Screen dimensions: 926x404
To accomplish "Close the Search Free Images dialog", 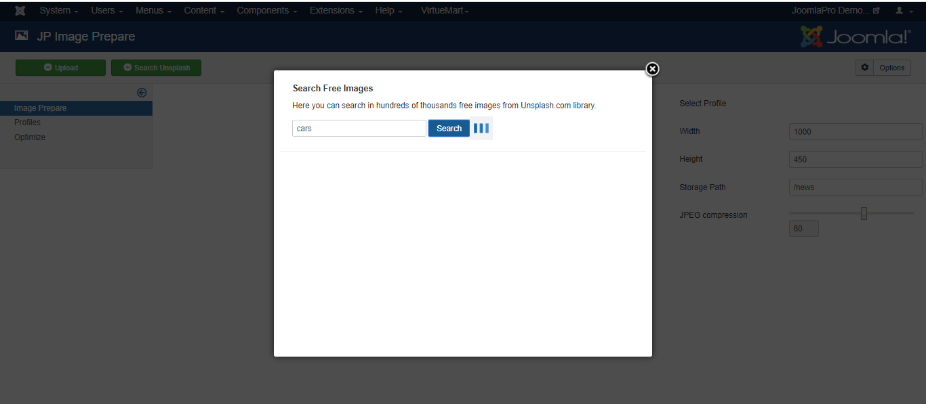I will [651, 69].
